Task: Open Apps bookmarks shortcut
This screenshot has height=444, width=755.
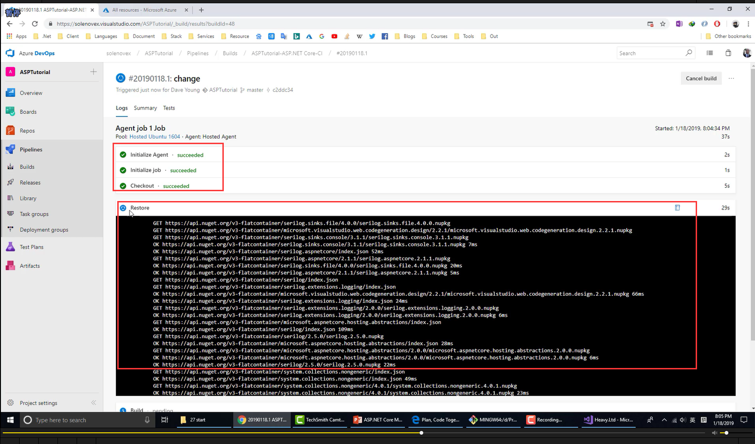Action: pyautogui.click(x=16, y=36)
